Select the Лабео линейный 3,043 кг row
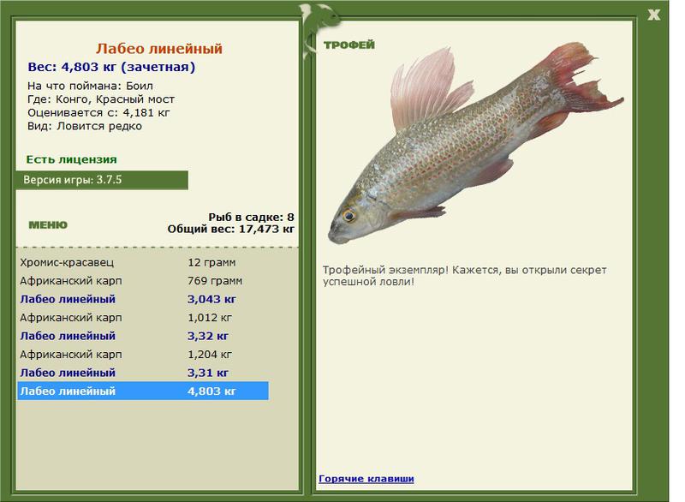 click(x=143, y=299)
